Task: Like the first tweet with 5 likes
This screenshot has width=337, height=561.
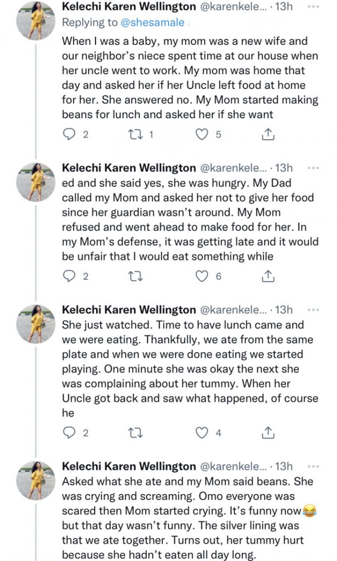Action: (x=202, y=135)
